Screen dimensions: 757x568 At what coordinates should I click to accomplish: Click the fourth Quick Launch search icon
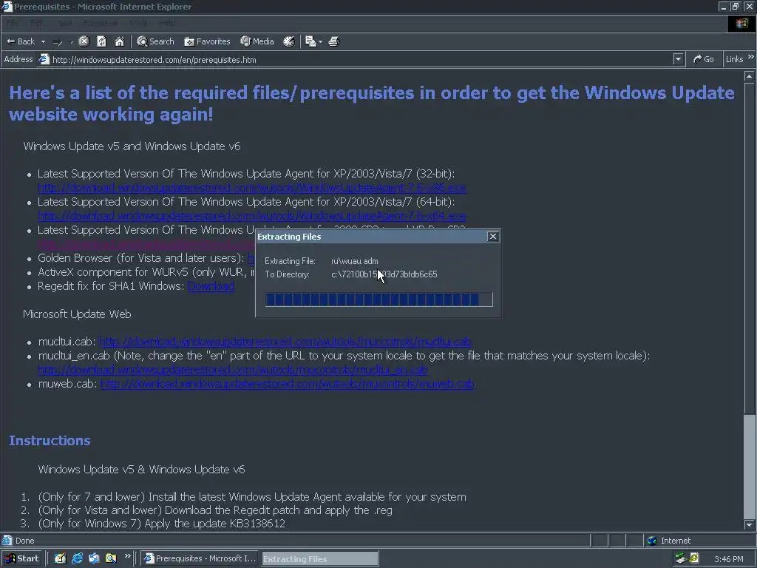coord(111,558)
